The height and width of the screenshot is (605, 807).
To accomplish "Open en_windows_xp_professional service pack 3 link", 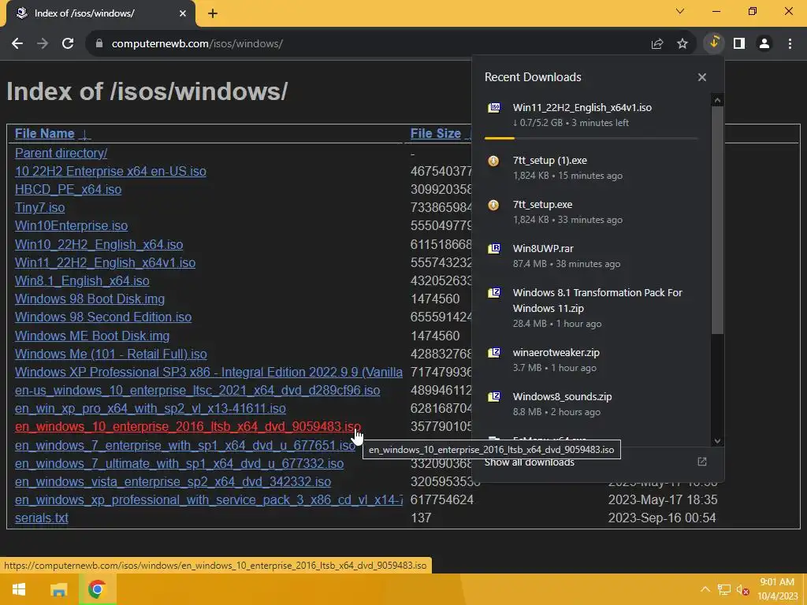I will pyautogui.click(x=208, y=499).
